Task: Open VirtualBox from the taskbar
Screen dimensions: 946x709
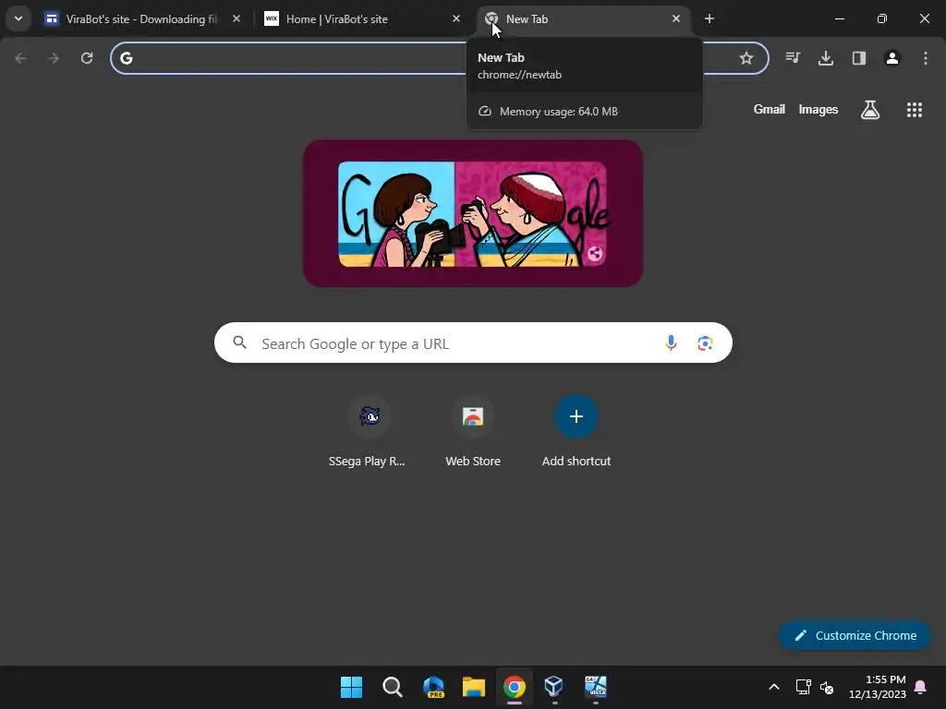Action: pyautogui.click(x=554, y=687)
